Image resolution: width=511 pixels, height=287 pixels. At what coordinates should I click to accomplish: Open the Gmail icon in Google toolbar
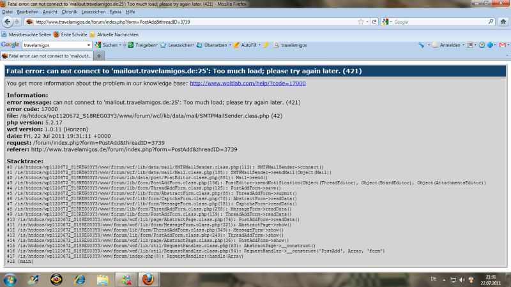[x=503, y=45]
